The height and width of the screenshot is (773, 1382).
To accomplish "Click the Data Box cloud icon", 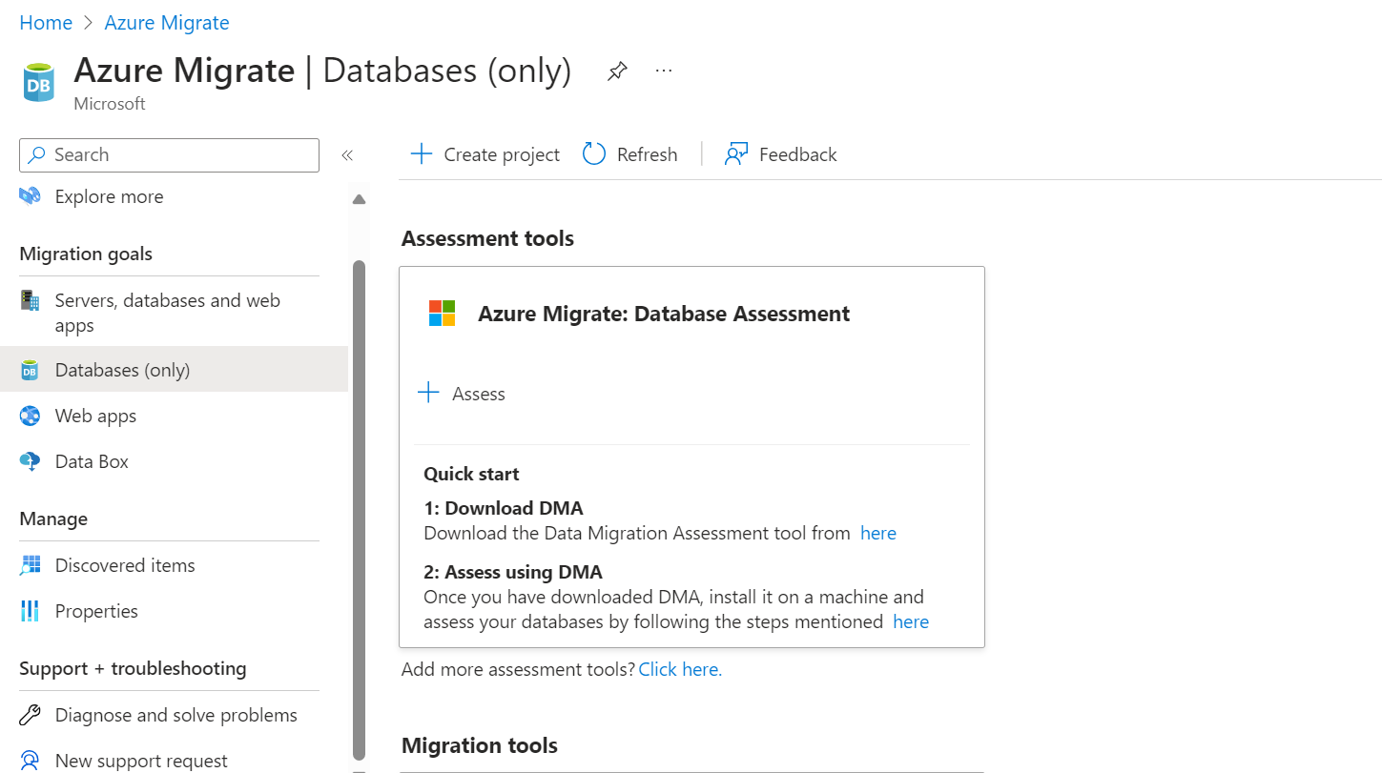I will point(31,461).
